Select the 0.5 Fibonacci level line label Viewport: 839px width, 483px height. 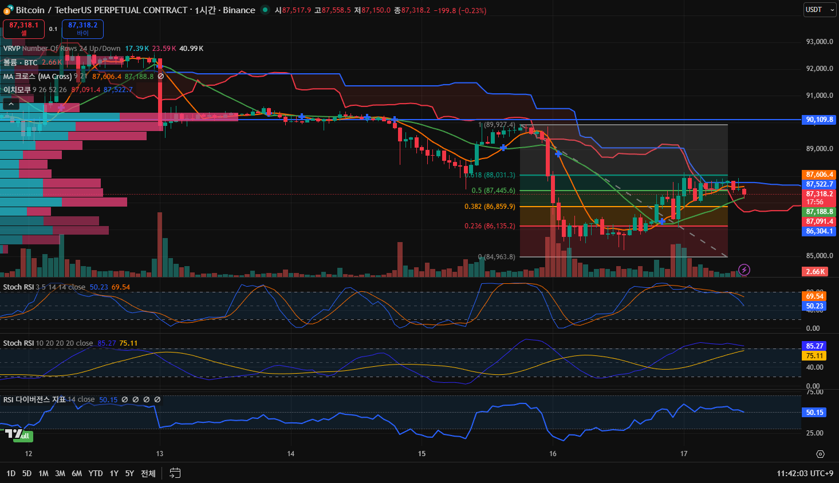point(493,191)
